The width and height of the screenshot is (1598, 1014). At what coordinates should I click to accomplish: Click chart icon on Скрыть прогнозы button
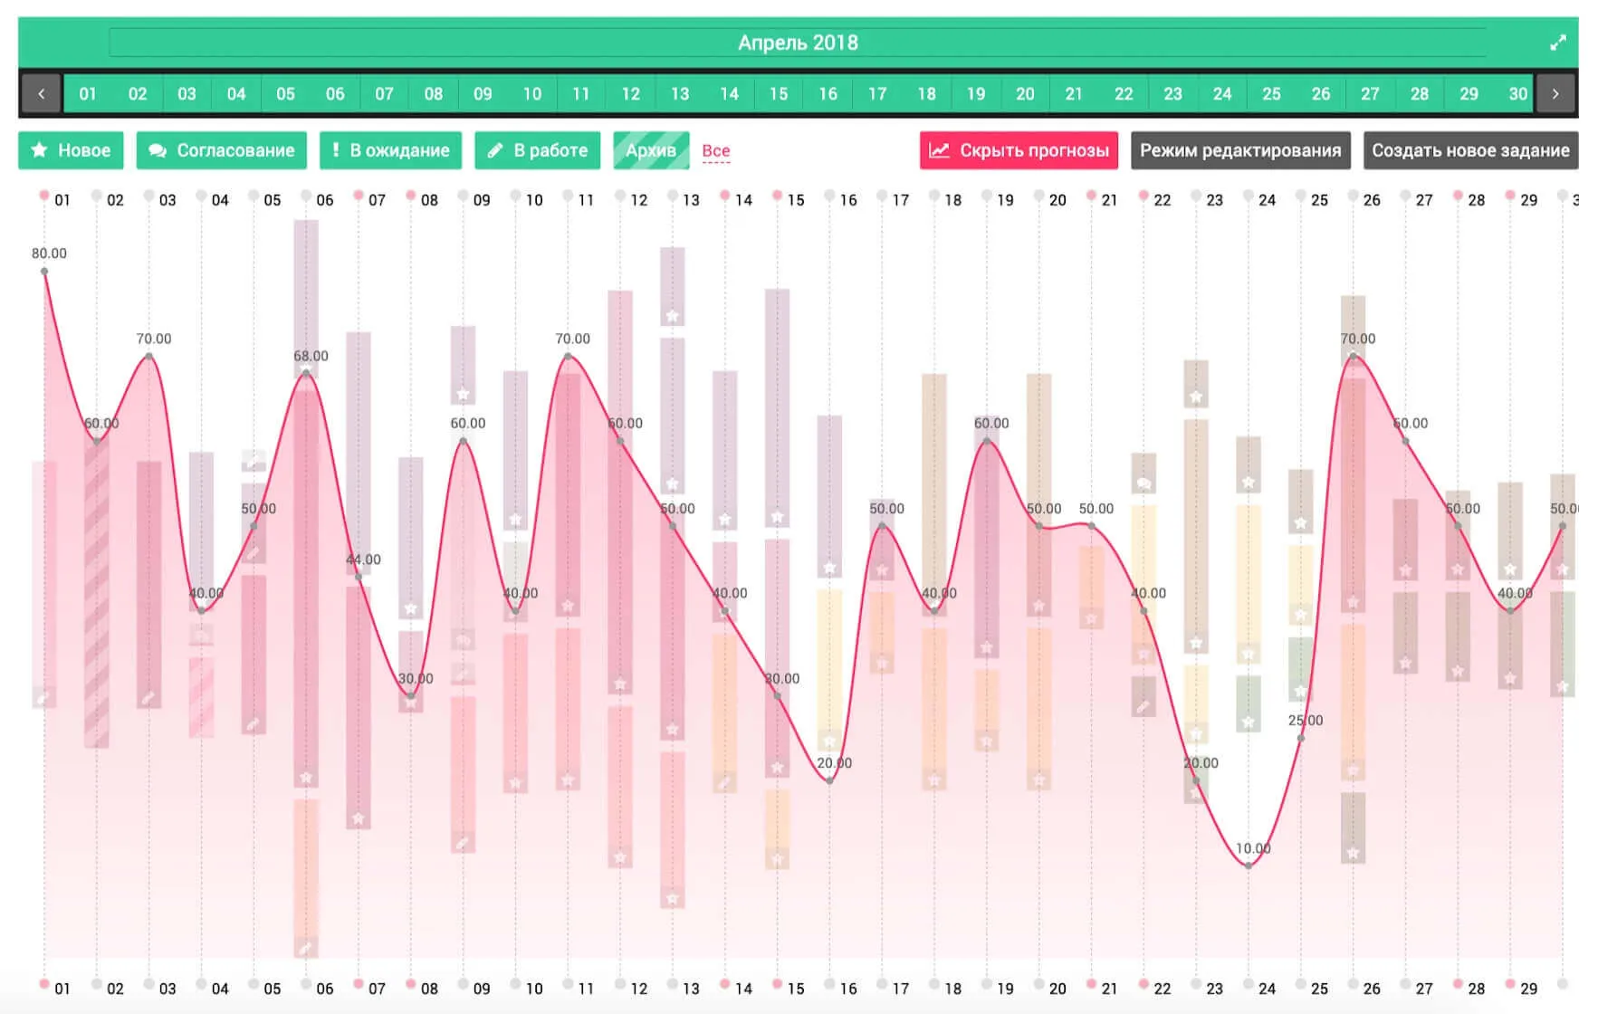(939, 150)
